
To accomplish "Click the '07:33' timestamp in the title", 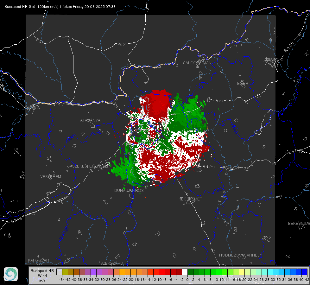I will (111, 7).
